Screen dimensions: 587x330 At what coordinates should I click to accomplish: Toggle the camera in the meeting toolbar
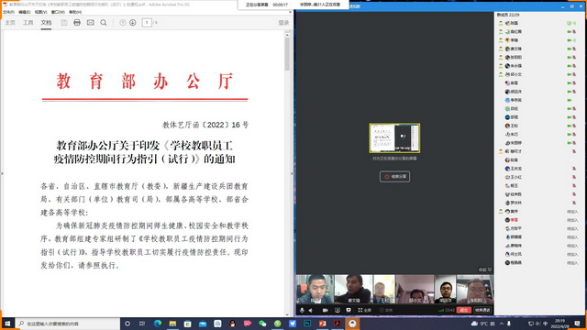[x=325, y=310]
